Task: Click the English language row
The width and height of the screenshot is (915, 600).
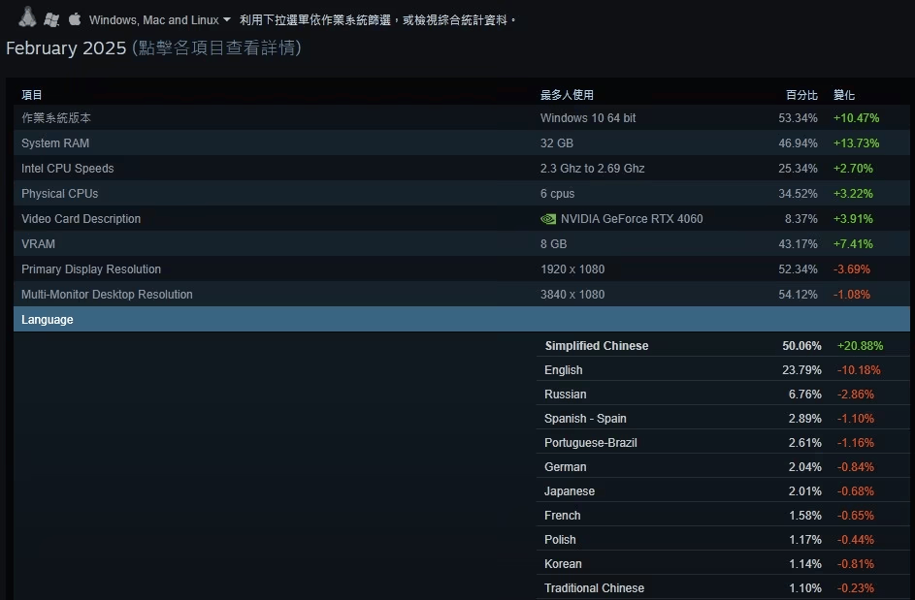Action: pyautogui.click(x=564, y=370)
